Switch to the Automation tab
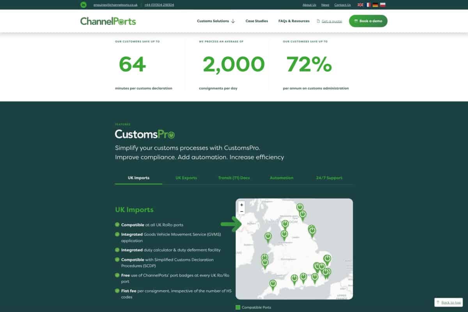Viewport: 468px width, 312px height. pos(282,178)
